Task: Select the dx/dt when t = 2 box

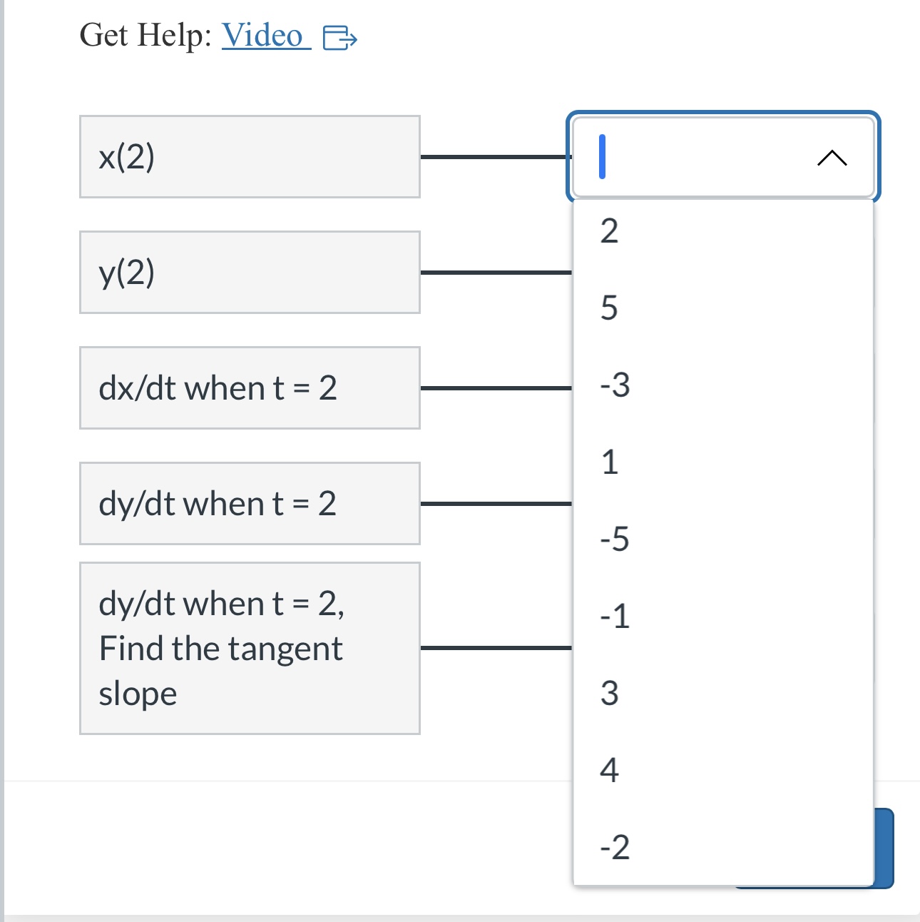Action: coord(250,387)
